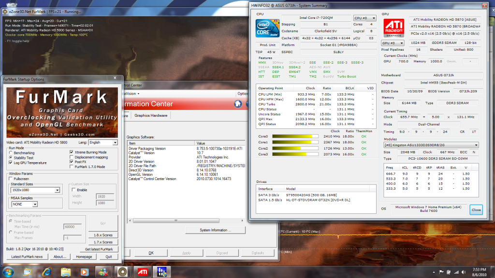The width and height of the screenshot is (495, 278).
Task: Switch to HWiNFO32 via its taskbar icon
Action: point(161,272)
